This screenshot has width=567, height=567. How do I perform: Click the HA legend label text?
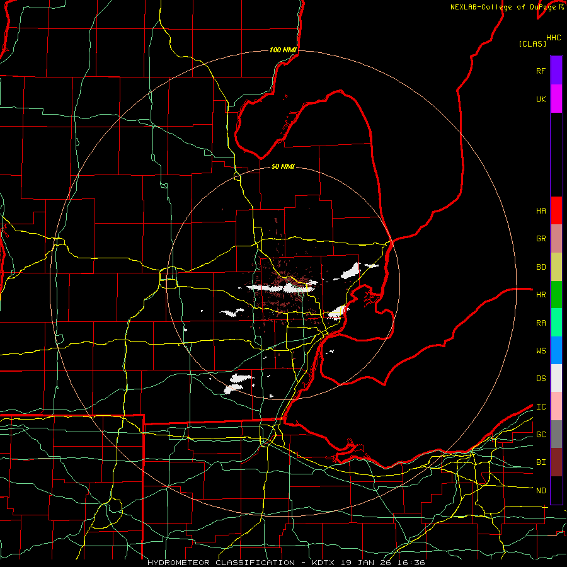(x=541, y=211)
